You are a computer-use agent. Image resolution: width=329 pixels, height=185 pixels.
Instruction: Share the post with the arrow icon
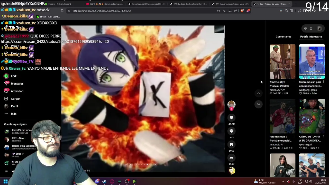pyautogui.click(x=231, y=158)
